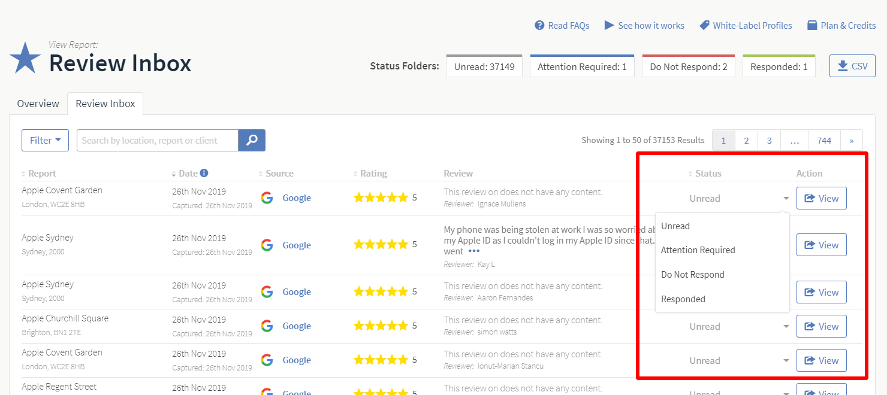
Task: Open Google source link for simon watts review
Action: 297,326
